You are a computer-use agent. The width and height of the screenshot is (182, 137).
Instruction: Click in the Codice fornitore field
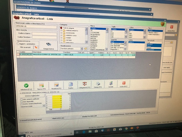(44, 37)
